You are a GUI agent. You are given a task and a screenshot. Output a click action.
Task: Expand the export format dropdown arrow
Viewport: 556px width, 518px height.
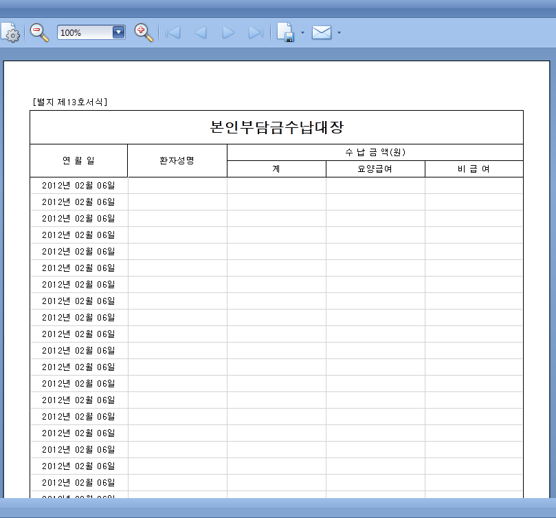302,32
